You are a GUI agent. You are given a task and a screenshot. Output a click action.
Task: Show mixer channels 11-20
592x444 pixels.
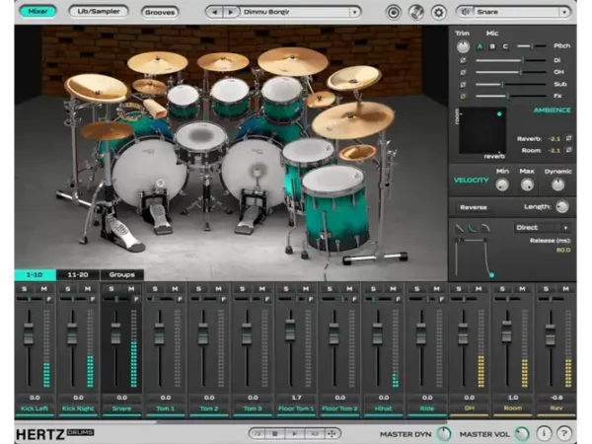(78, 274)
